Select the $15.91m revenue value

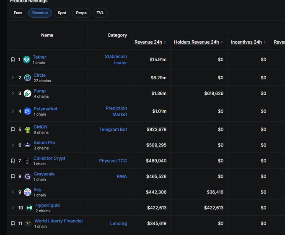pyautogui.click(x=158, y=60)
